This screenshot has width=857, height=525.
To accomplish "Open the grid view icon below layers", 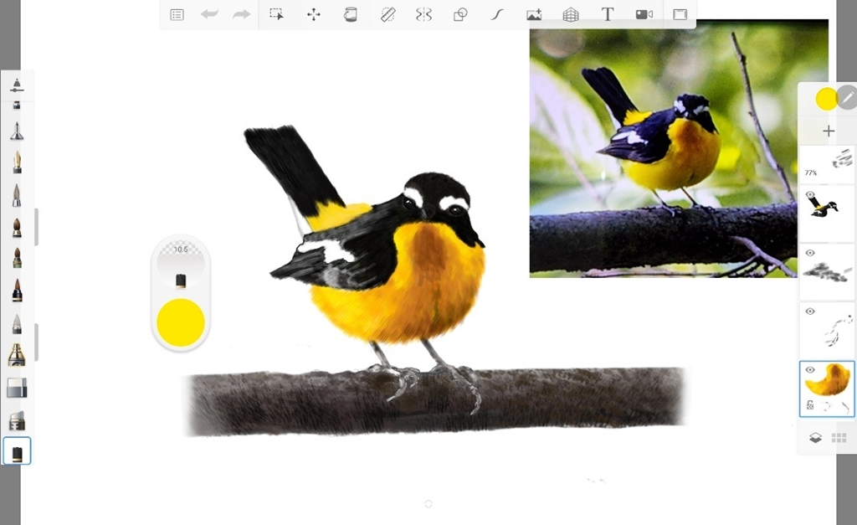I will pos(839,438).
